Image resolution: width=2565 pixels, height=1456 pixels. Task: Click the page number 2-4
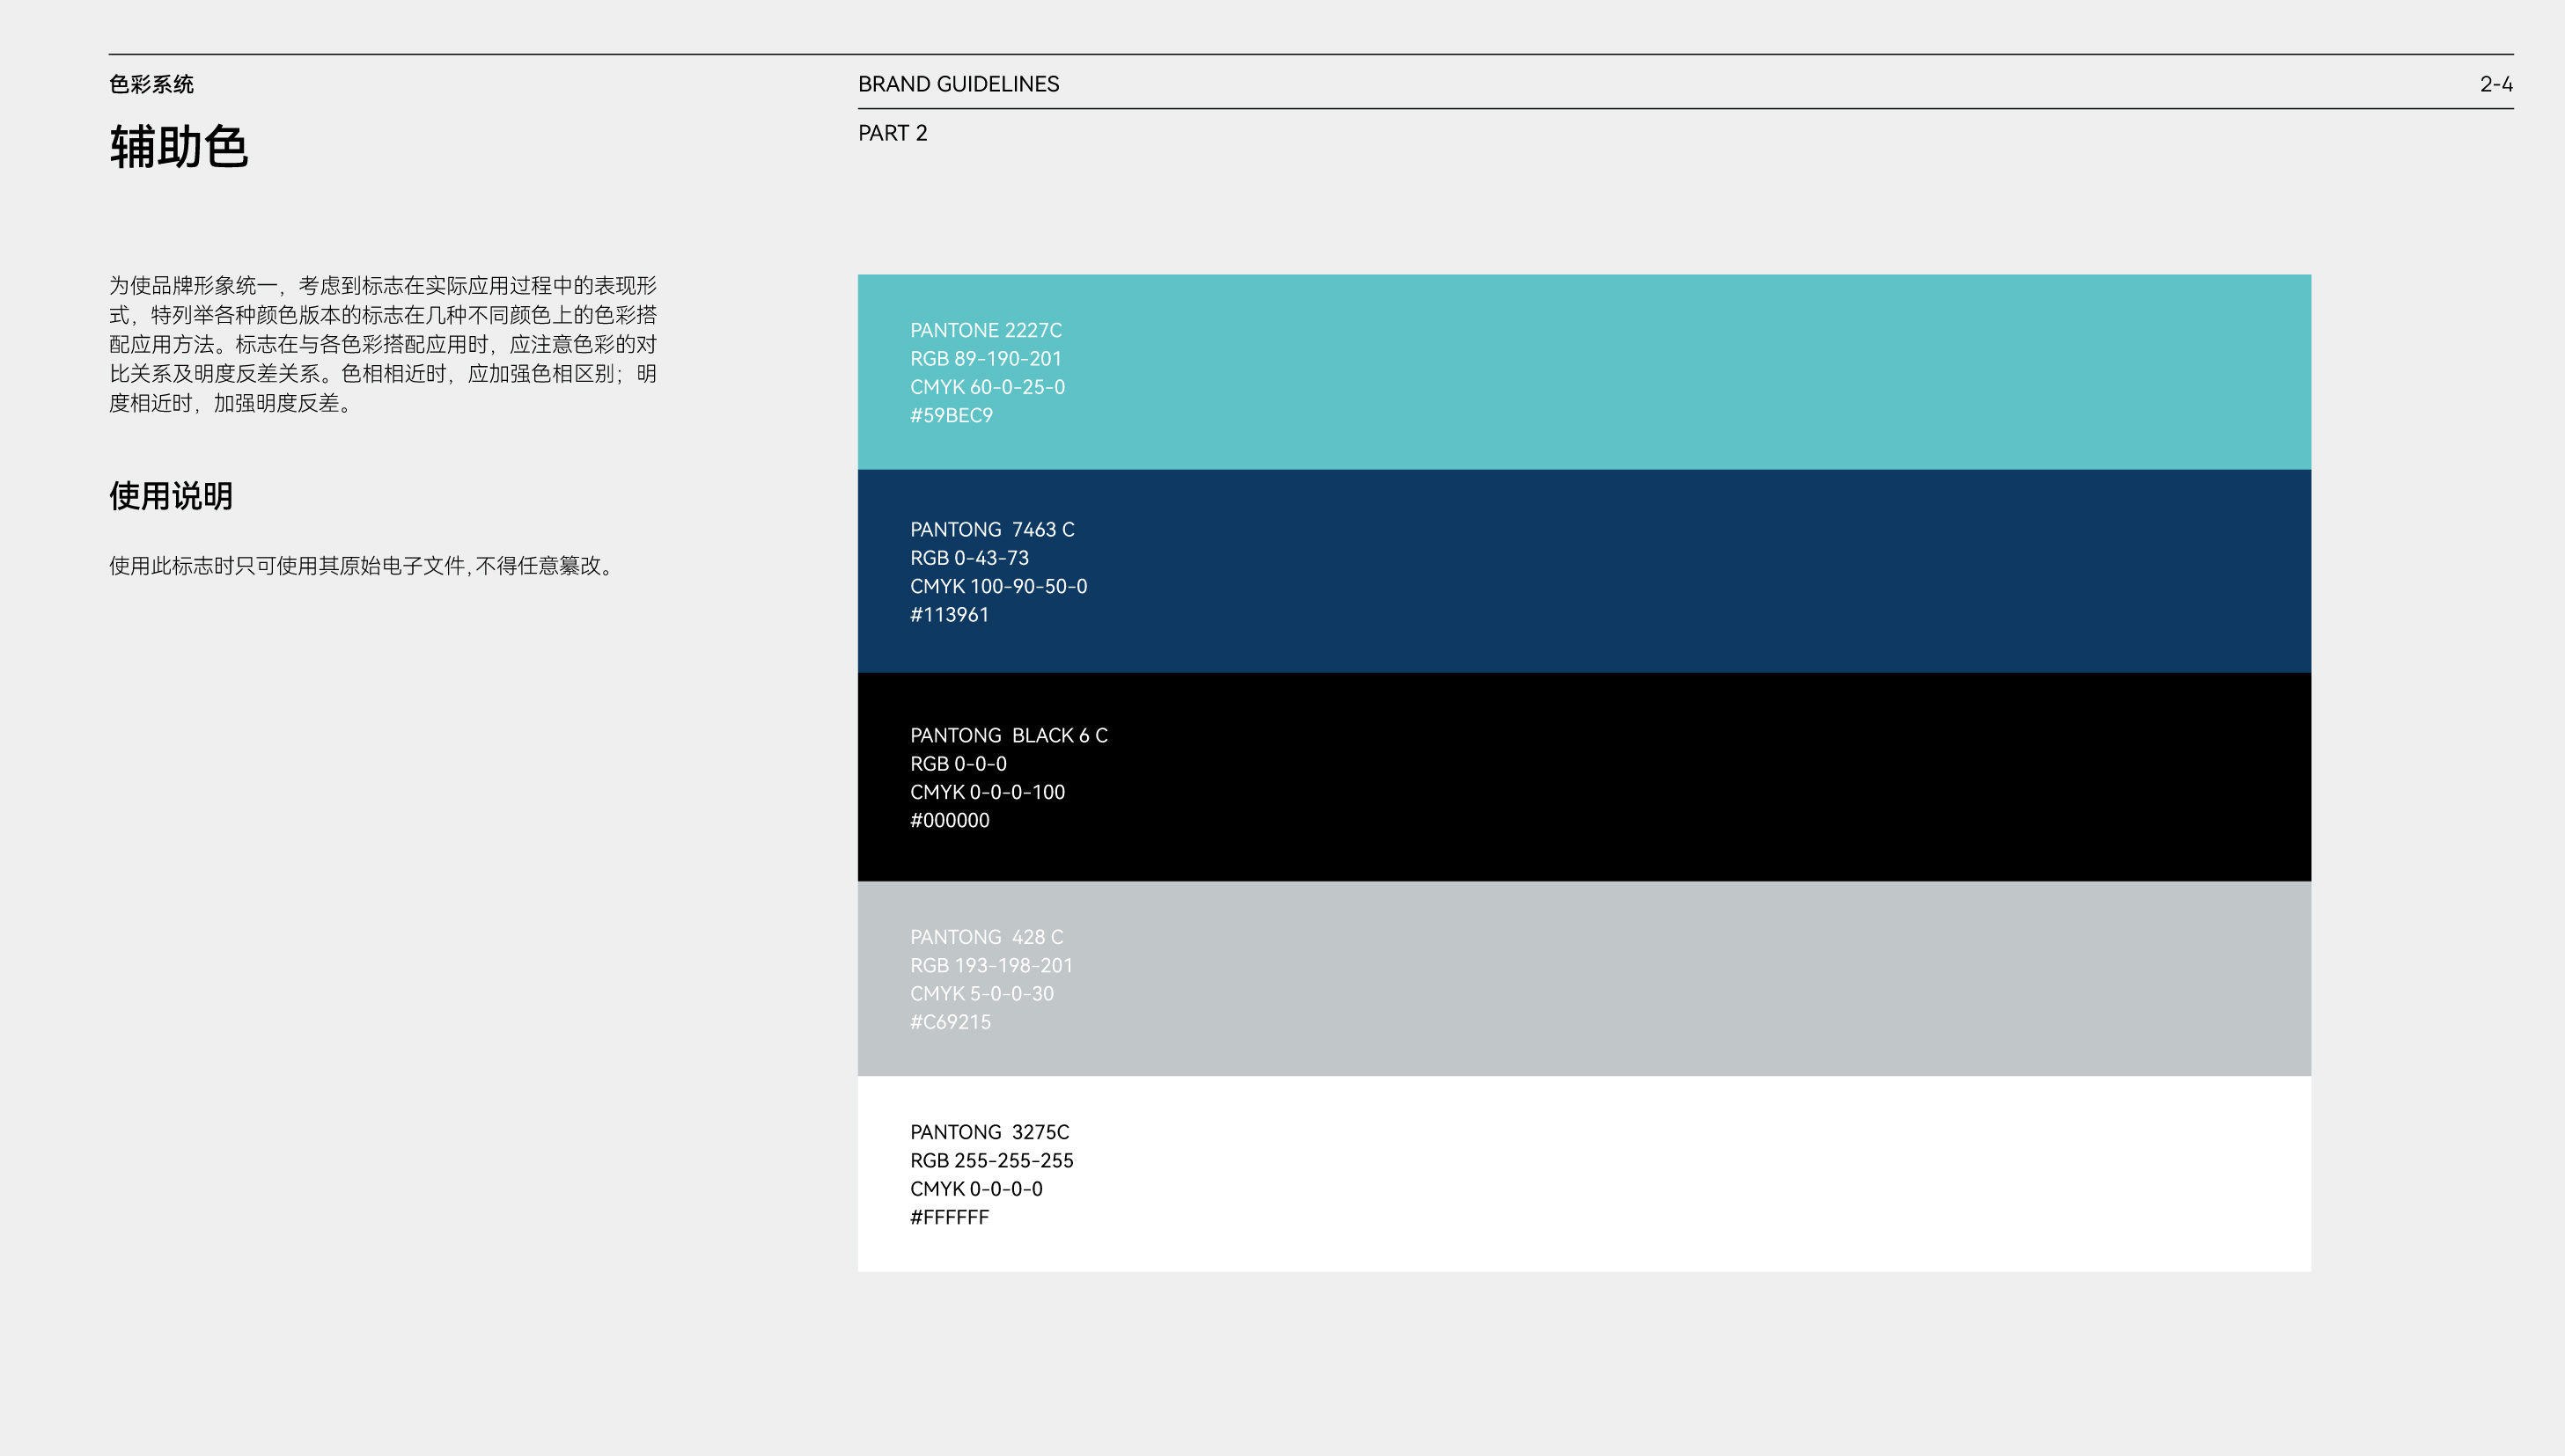coord(2495,84)
